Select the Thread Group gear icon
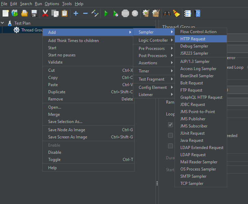248x204 pixels. [16, 30]
